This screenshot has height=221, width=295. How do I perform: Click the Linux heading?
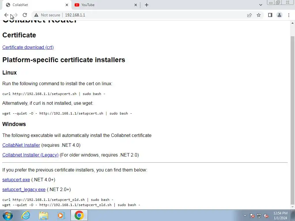pos(10,73)
